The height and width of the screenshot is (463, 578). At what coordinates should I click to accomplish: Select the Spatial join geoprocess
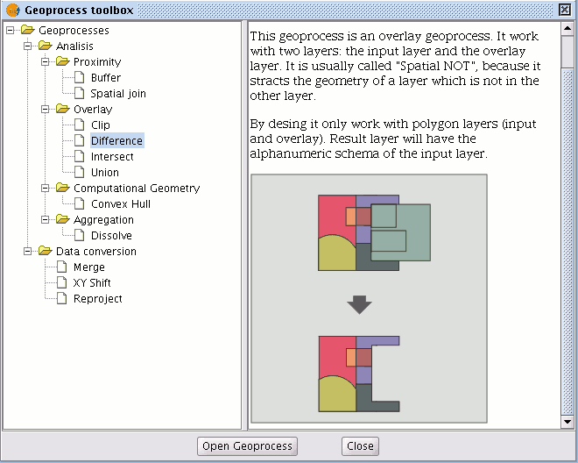118,94
